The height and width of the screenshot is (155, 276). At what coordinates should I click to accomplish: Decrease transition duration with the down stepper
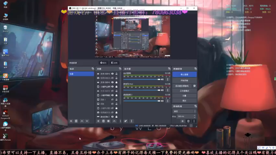[195, 117]
